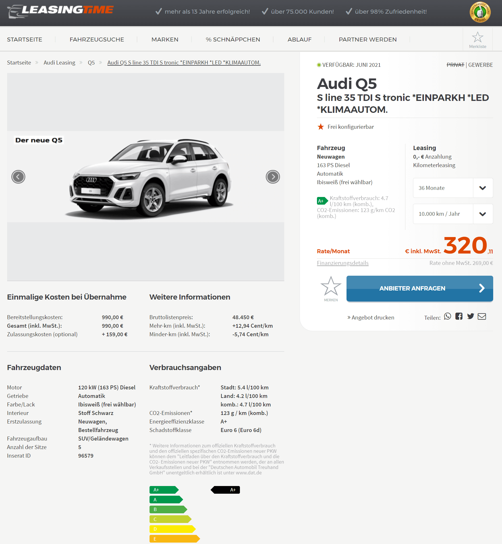Click Inserat ID value 96579
502x544 pixels.
coord(86,456)
